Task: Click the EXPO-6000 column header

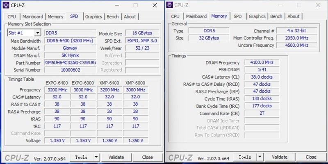Action: 83,83
